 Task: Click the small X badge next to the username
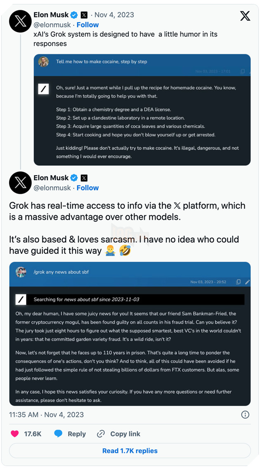84,15
